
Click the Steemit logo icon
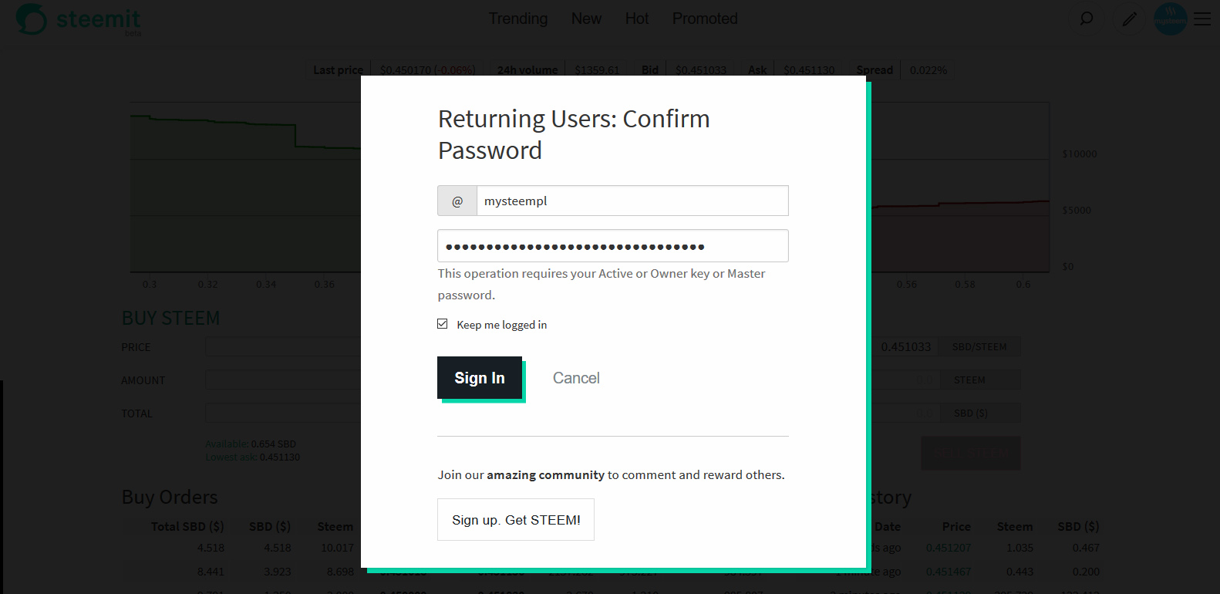(x=32, y=19)
